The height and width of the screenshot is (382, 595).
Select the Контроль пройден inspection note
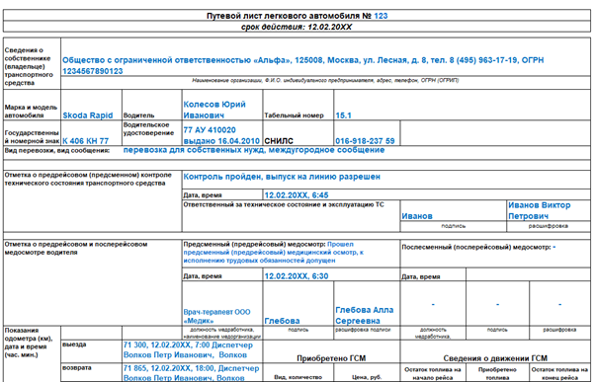pos(282,177)
